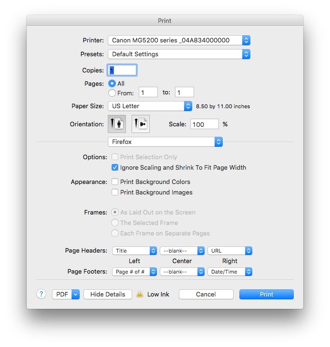
Task: Open right page footer Date/Time dropdown
Action: tap(229, 272)
